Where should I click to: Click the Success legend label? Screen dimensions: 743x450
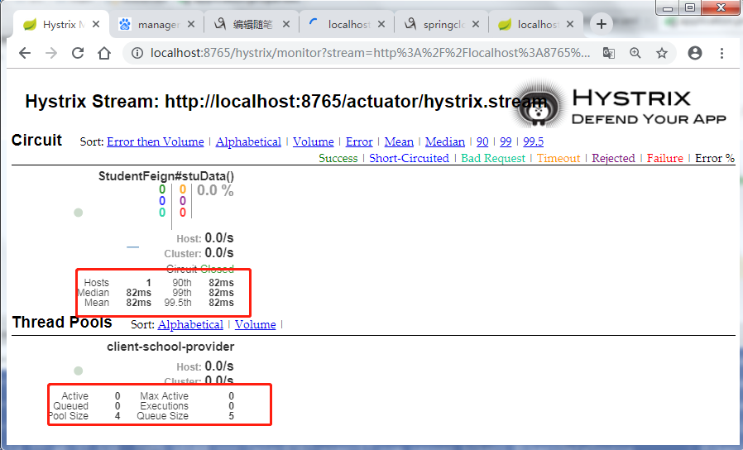point(338,158)
